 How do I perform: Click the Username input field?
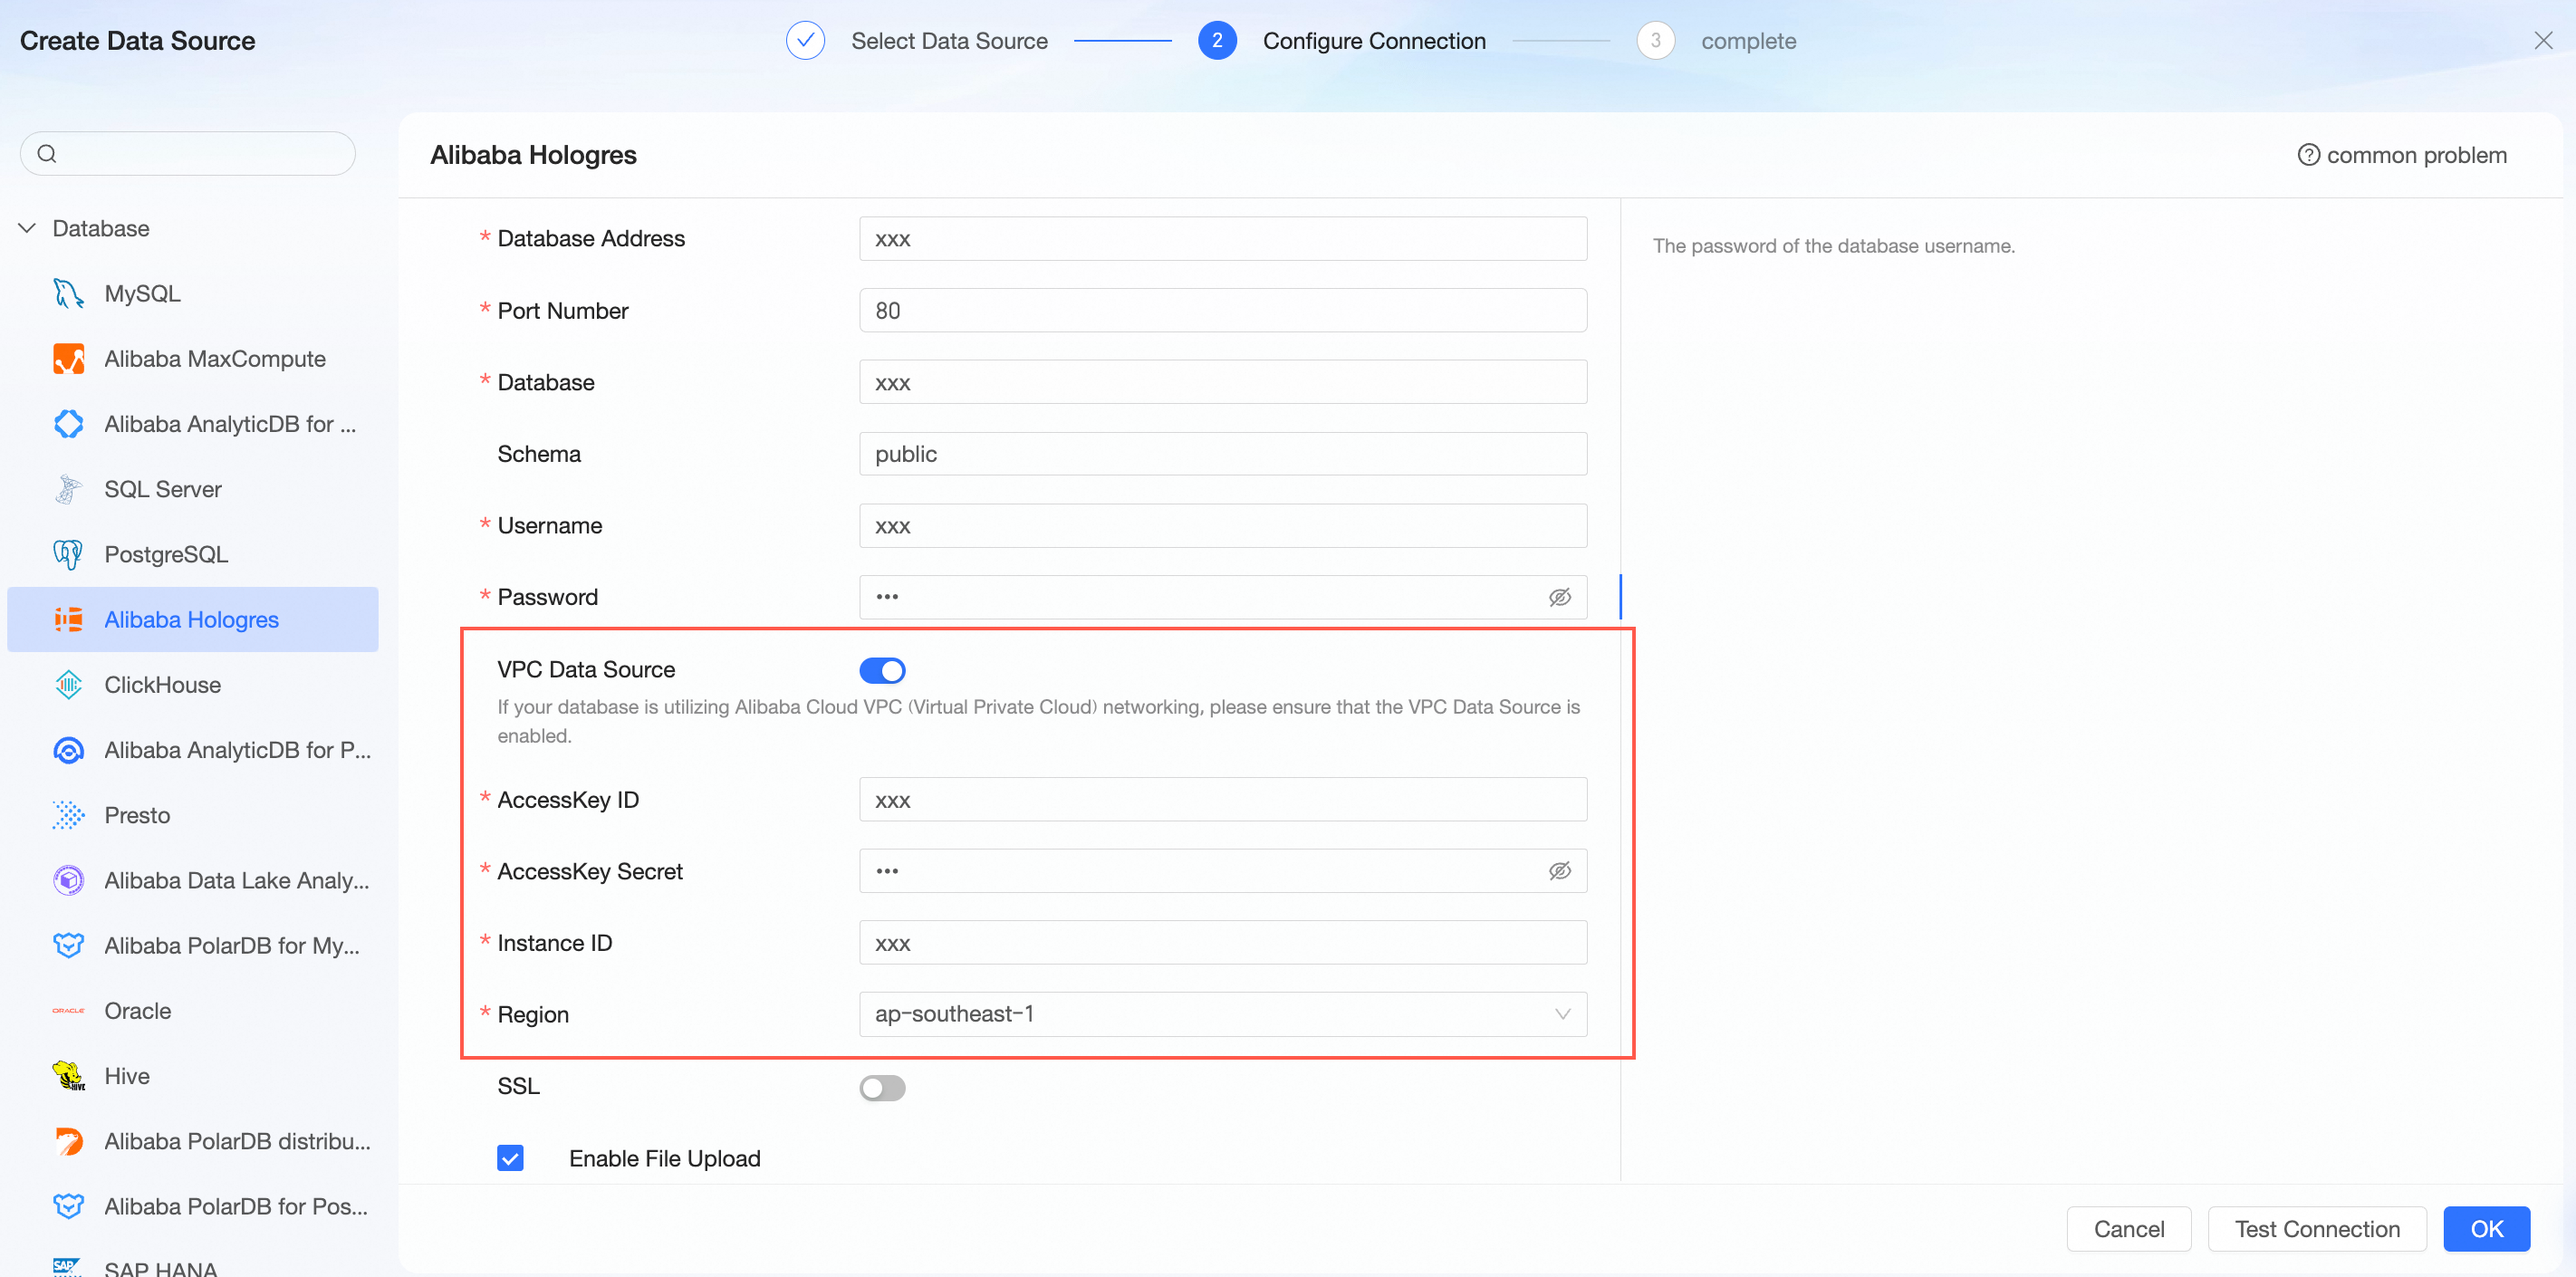click(1223, 526)
